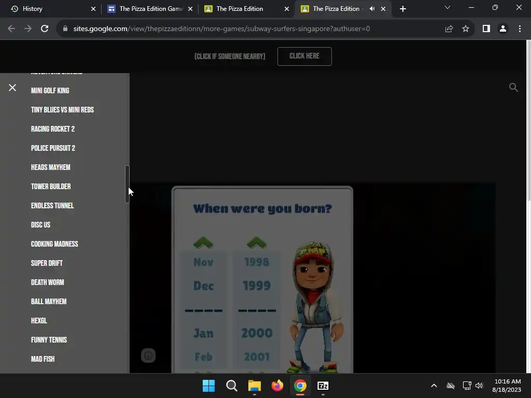The image size is (531, 398).
Task: Pick Nov in the month picker
Action: click(x=203, y=262)
